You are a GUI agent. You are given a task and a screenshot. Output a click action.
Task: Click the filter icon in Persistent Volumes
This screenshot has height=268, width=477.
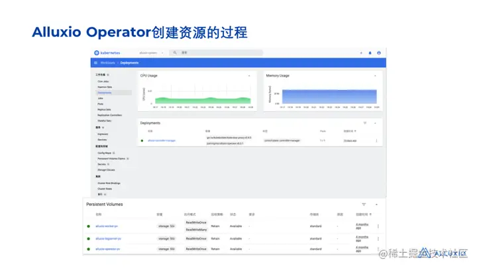coord(364,204)
